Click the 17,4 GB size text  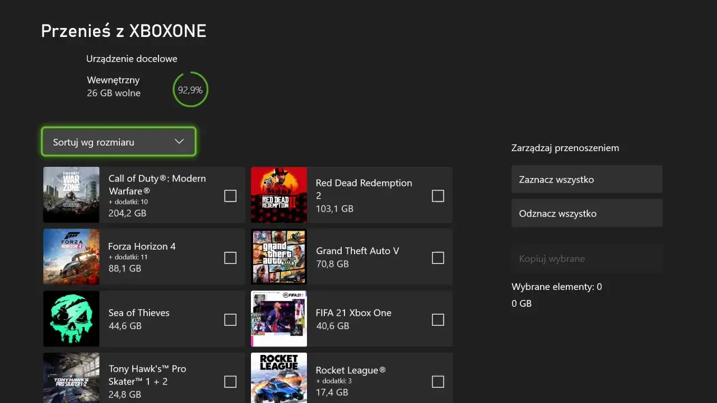tap(332, 392)
